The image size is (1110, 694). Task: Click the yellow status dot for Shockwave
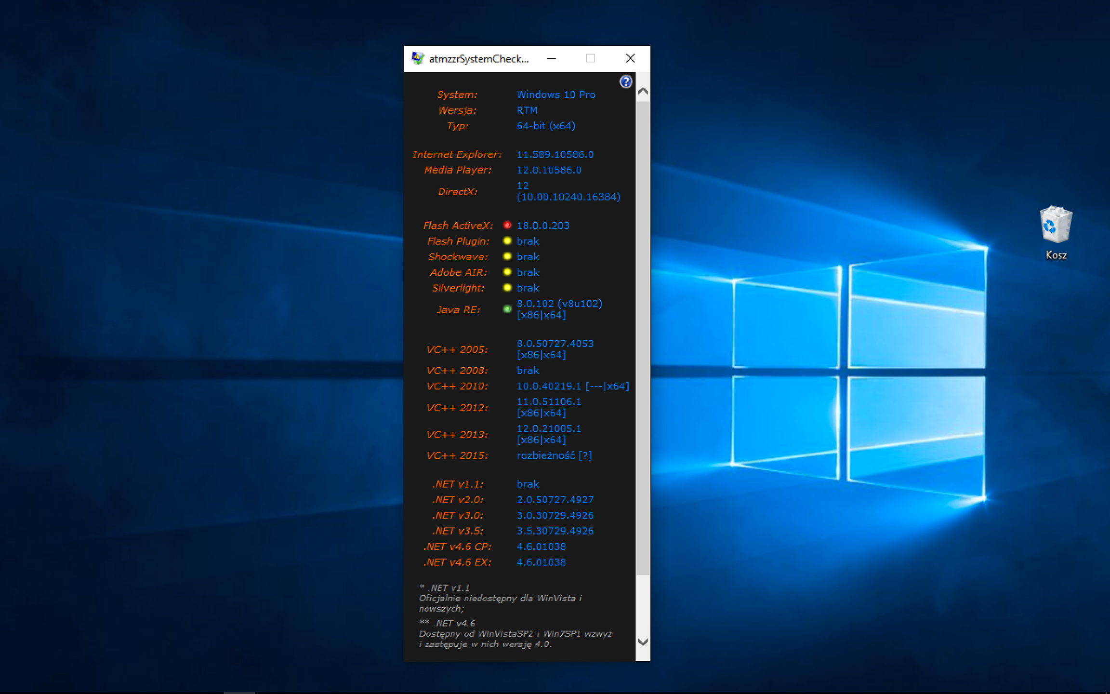[507, 256]
